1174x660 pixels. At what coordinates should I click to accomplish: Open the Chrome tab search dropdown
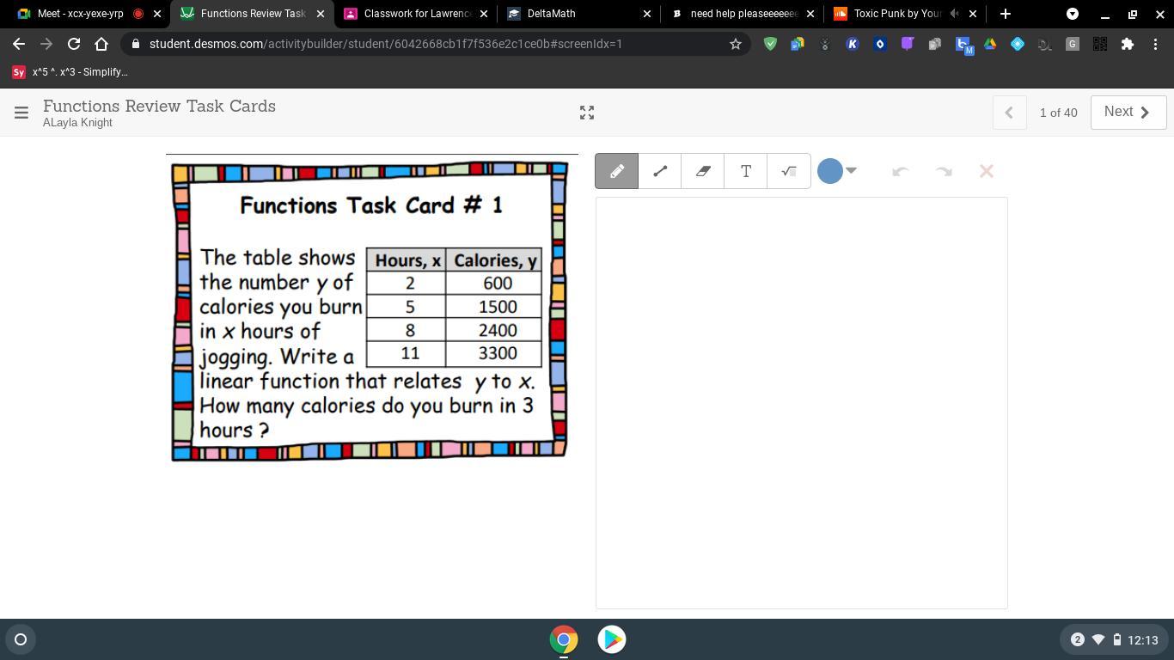[x=1072, y=14]
